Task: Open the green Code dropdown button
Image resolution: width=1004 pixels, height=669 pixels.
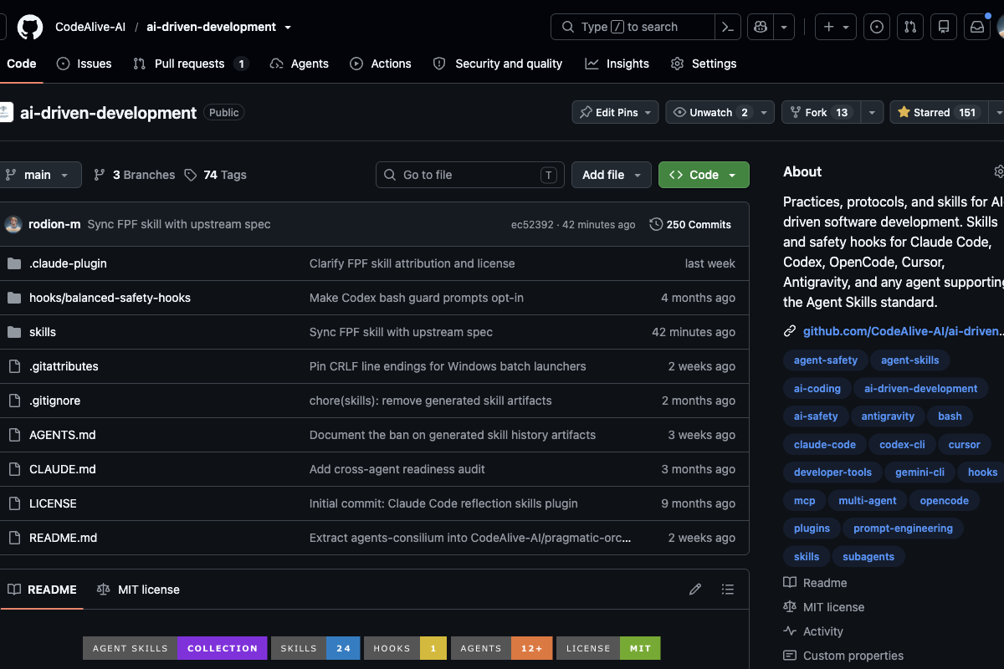Action: [x=704, y=175]
